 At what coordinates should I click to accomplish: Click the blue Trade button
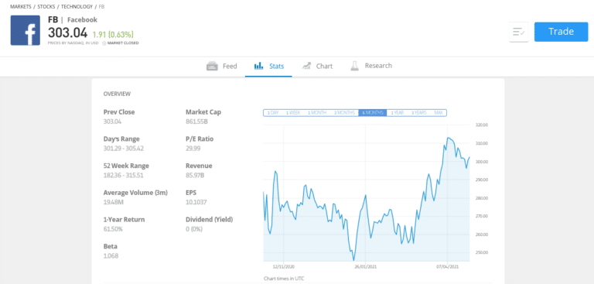561,32
